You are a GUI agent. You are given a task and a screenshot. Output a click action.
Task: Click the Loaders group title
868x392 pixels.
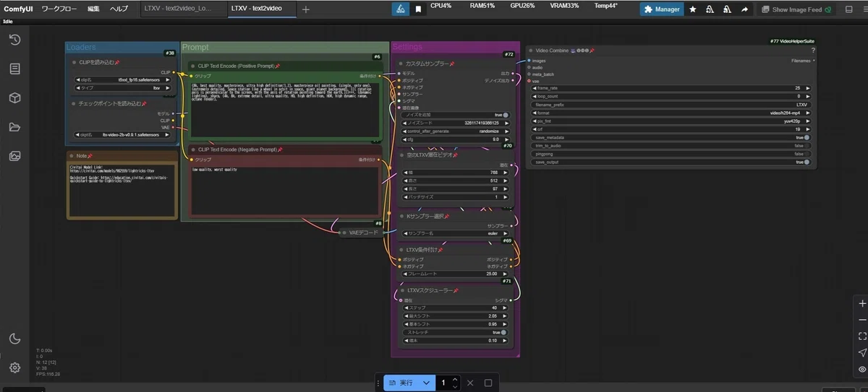(x=81, y=47)
